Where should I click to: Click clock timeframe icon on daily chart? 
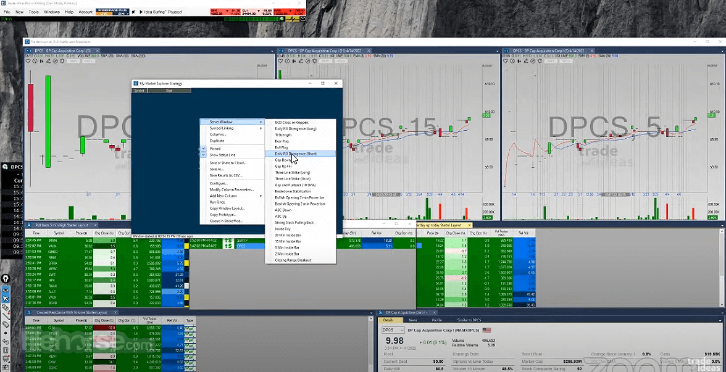(35, 61)
